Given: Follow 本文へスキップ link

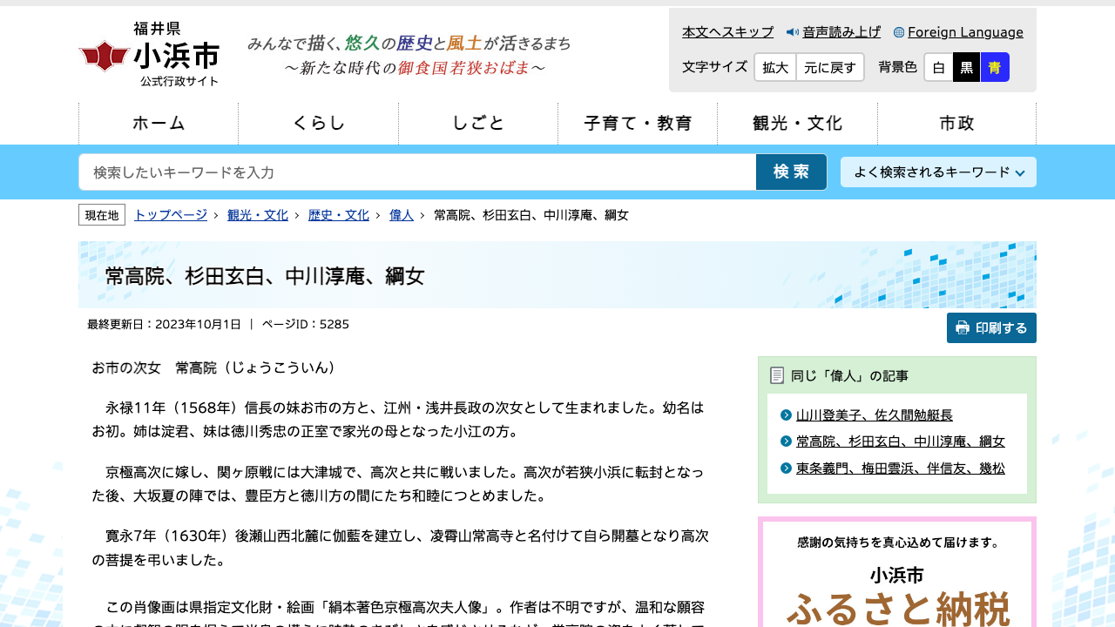Looking at the screenshot, I should (x=727, y=32).
